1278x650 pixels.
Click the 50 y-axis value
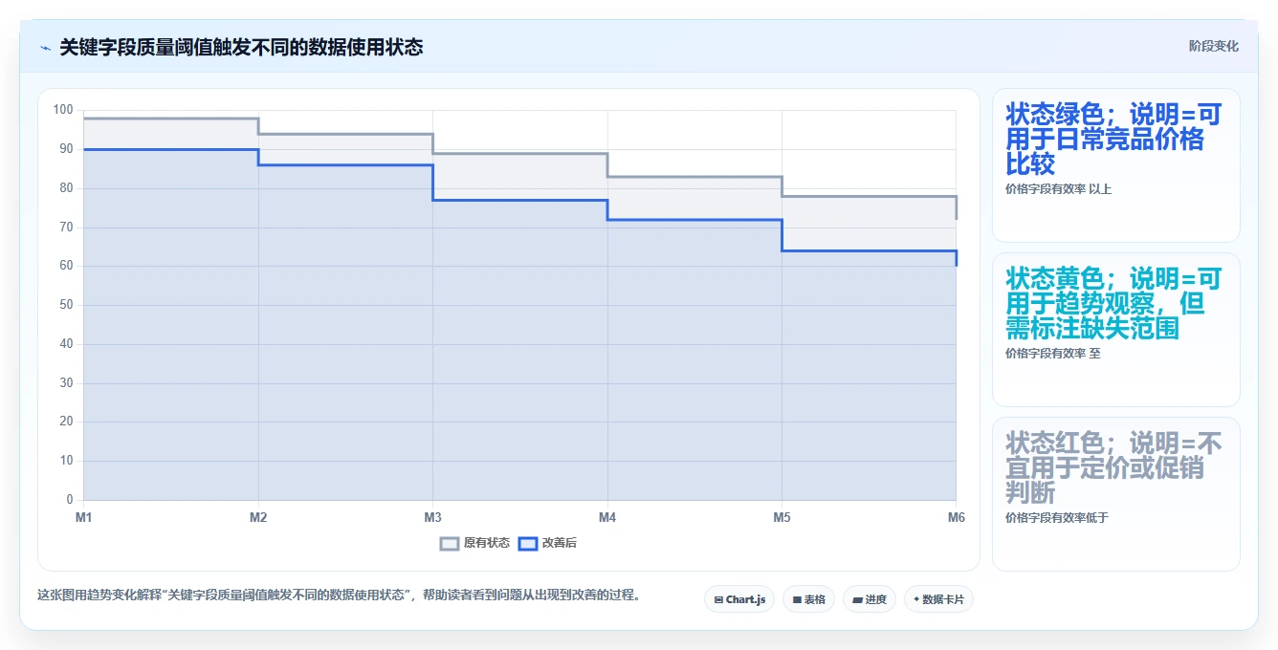[66, 305]
